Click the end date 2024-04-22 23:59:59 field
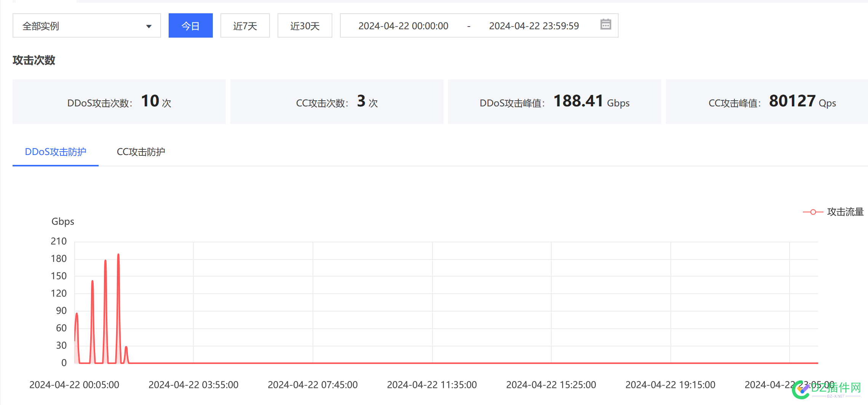The height and width of the screenshot is (405, 868). [x=534, y=26]
